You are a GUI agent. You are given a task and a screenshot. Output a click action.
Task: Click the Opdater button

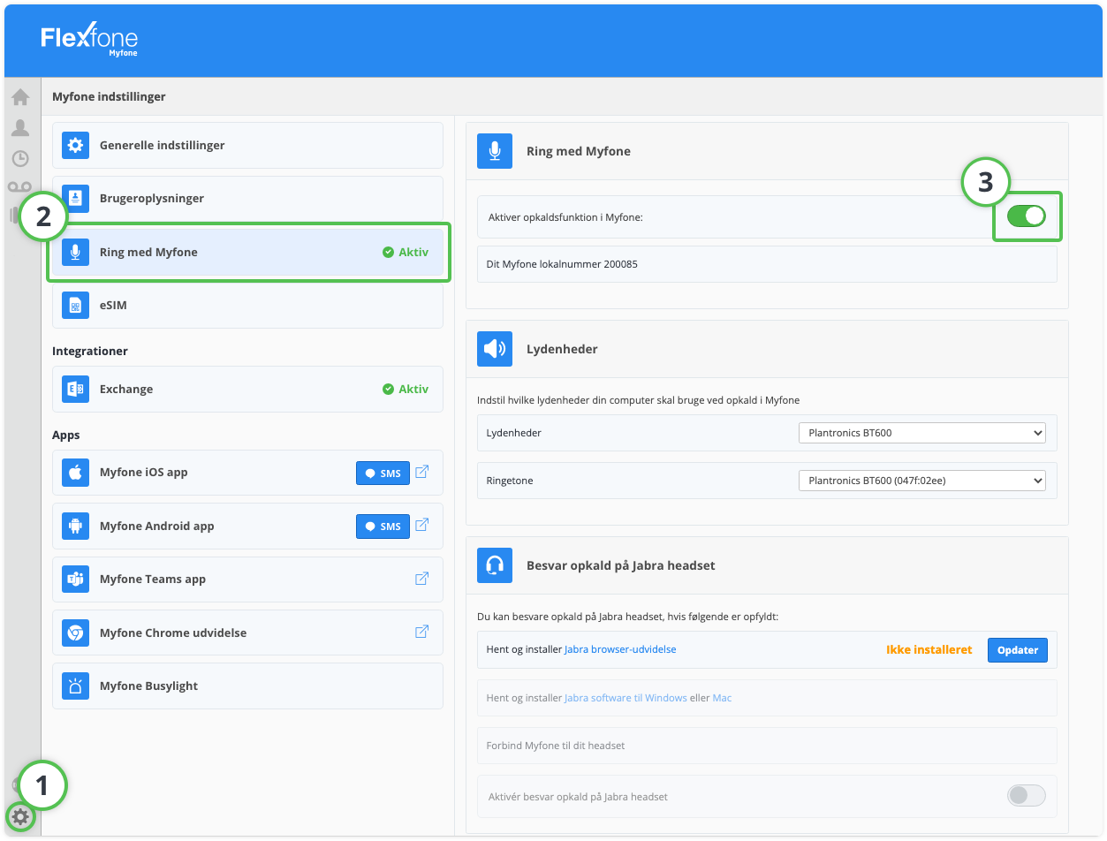coord(1017,650)
